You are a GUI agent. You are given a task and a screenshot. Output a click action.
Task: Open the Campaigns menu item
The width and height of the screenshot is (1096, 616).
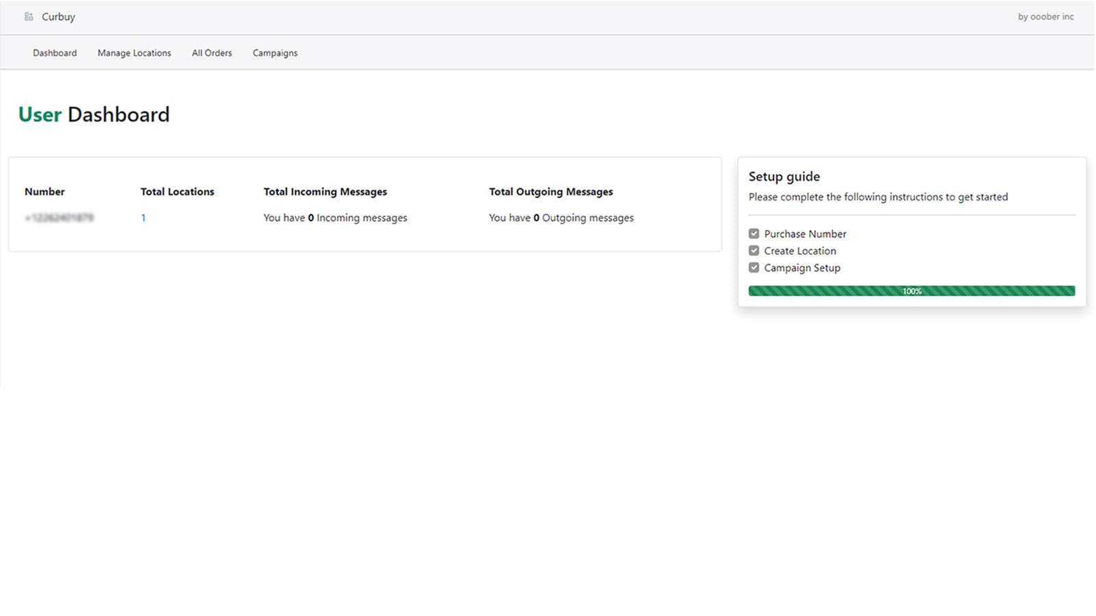click(x=275, y=53)
